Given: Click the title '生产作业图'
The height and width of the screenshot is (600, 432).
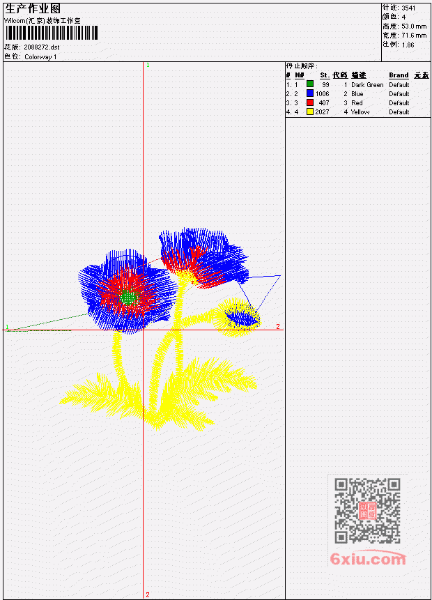Looking at the screenshot, I should (33, 8).
